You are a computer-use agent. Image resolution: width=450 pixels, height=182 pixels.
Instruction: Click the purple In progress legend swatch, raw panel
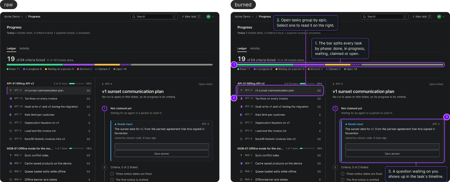coord(24,69)
